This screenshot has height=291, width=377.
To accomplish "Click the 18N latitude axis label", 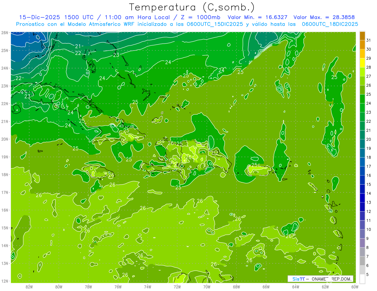I will coord(5,175).
